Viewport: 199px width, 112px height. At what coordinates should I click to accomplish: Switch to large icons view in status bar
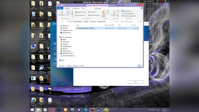tap(141, 66)
